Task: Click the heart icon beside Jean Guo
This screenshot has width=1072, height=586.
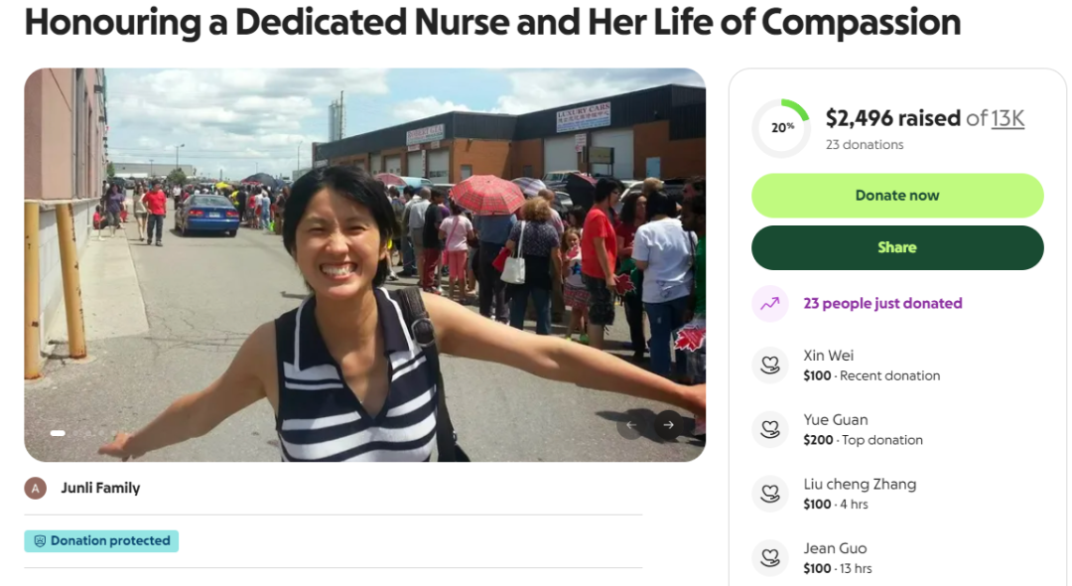Action: (x=770, y=558)
